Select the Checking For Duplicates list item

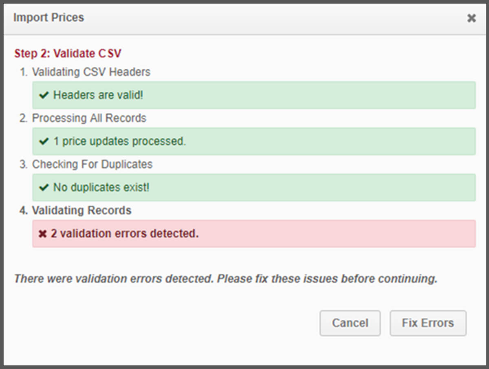(x=92, y=164)
